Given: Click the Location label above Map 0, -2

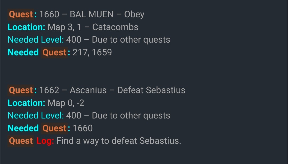Looking at the screenshot, I should (26, 103).
